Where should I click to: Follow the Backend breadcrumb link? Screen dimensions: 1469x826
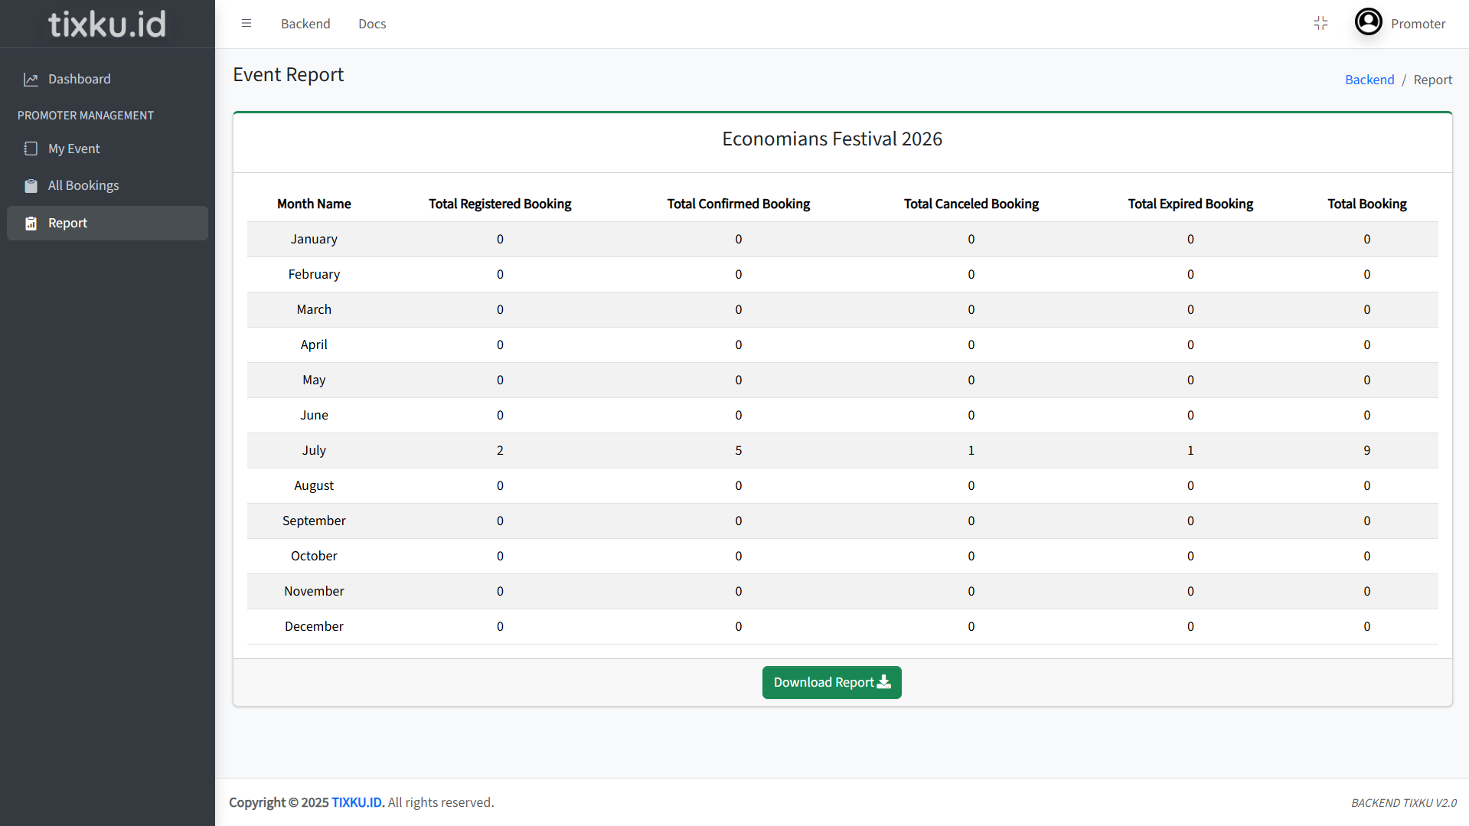pos(1369,80)
